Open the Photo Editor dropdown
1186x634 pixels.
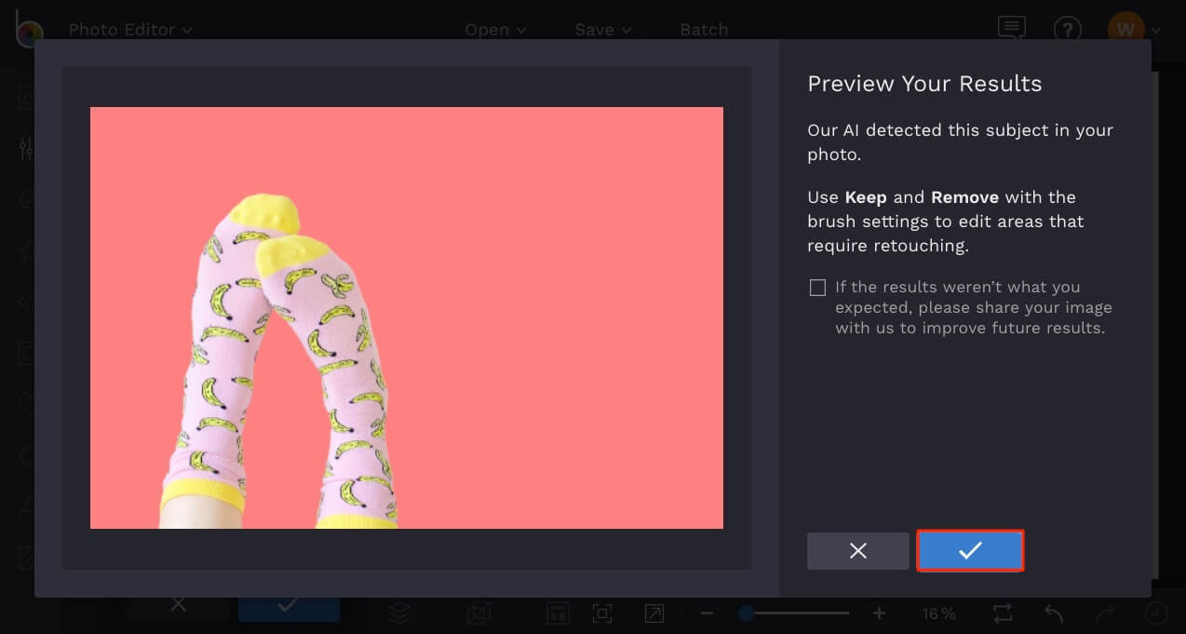130,30
